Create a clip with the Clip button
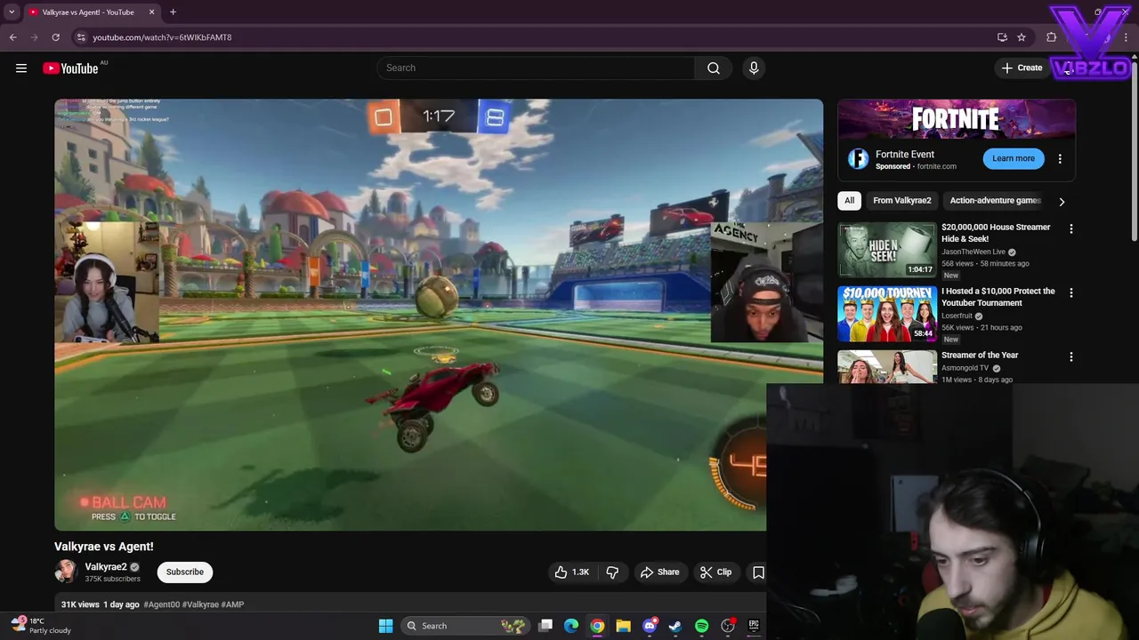This screenshot has height=640, width=1139. click(x=715, y=572)
